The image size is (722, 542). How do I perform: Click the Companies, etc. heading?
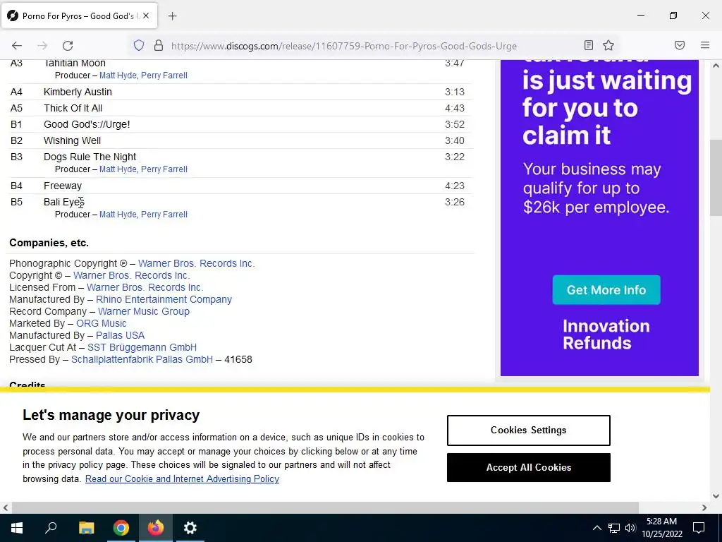coord(49,243)
